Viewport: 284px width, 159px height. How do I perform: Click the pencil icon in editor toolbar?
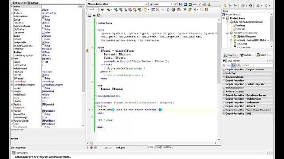pyautogui.click(x=200, y=4)
